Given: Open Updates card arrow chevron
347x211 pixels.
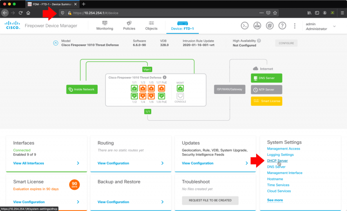Looking at the screenshot, I should [247, 163].
